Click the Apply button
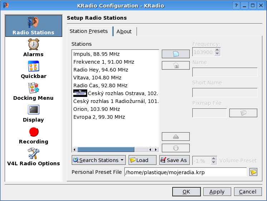 [x=217, y=192]
